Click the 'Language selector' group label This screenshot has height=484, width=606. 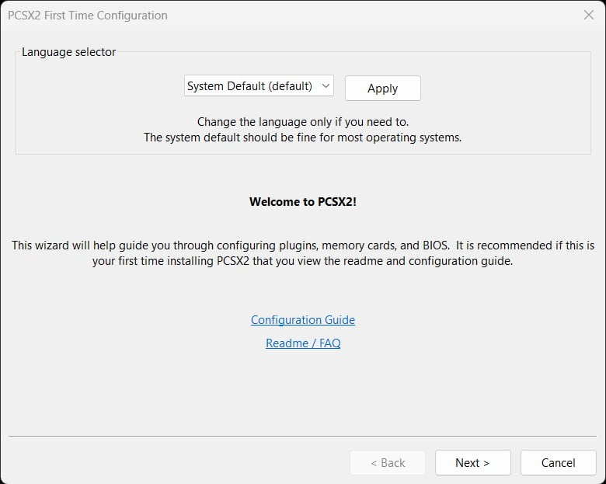coord(68,52)
